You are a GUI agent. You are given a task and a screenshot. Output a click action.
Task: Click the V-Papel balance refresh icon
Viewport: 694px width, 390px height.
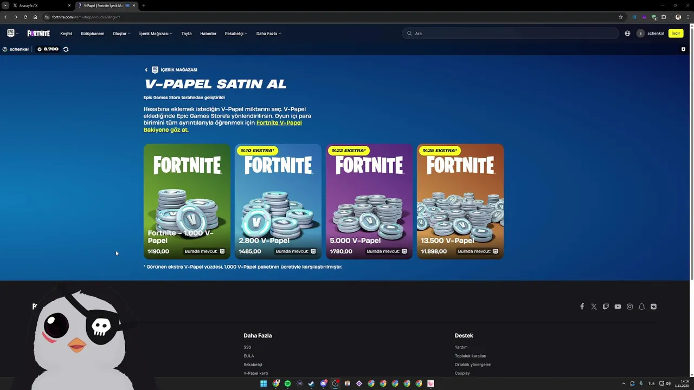66,49
